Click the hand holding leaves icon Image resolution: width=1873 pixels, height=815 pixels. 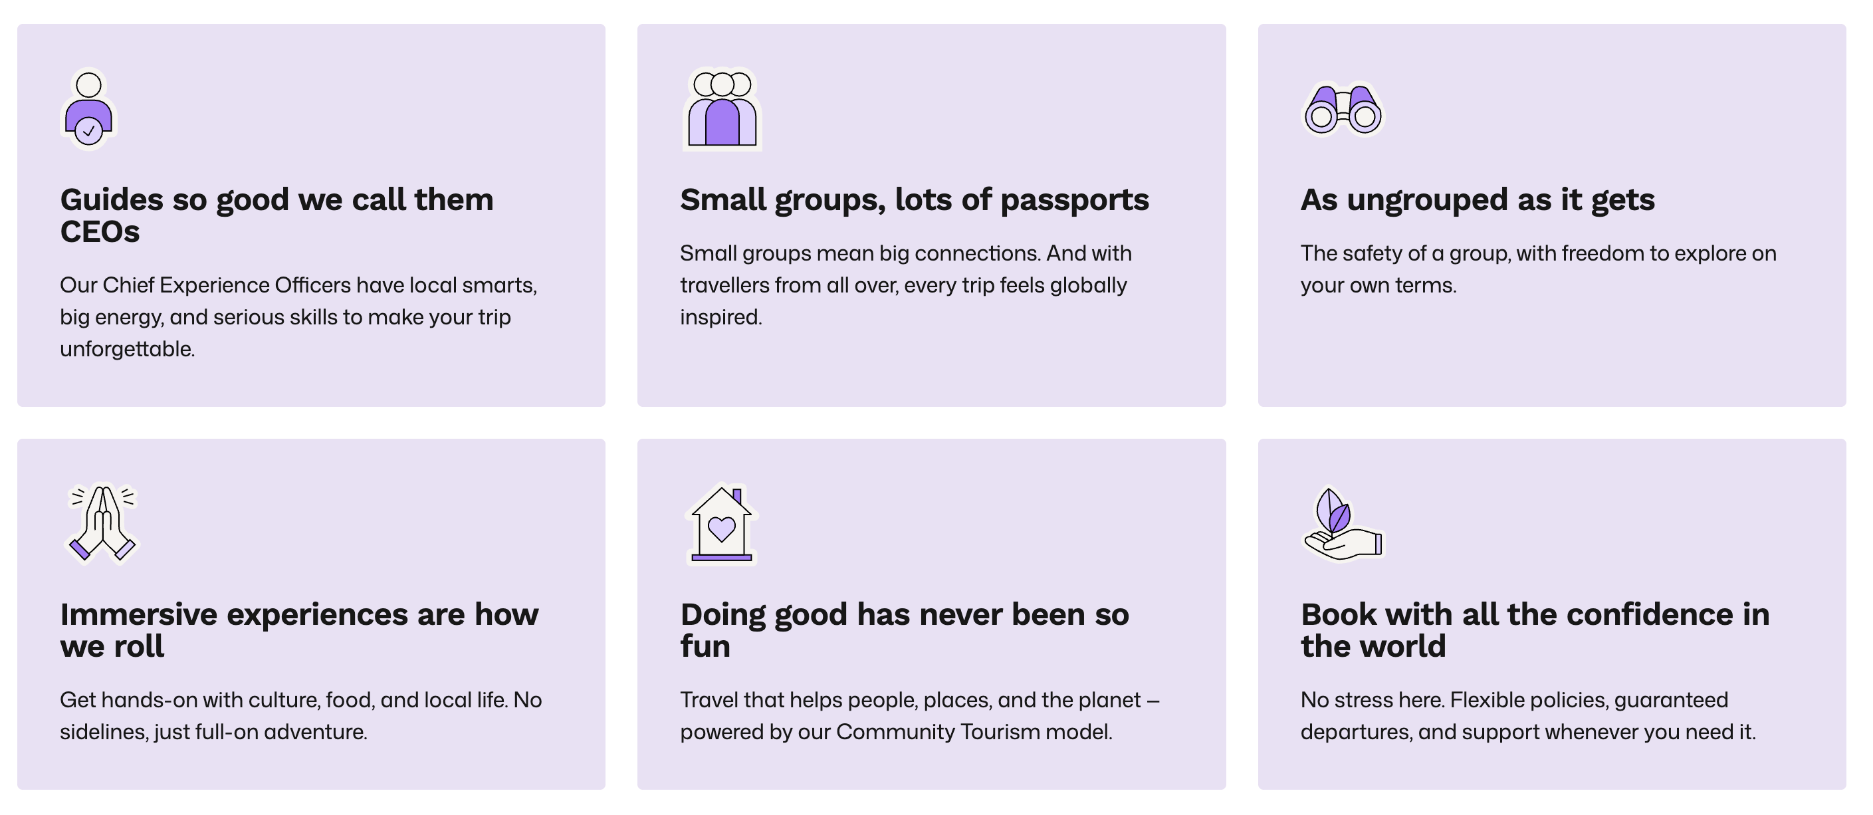coord(1342,523)
